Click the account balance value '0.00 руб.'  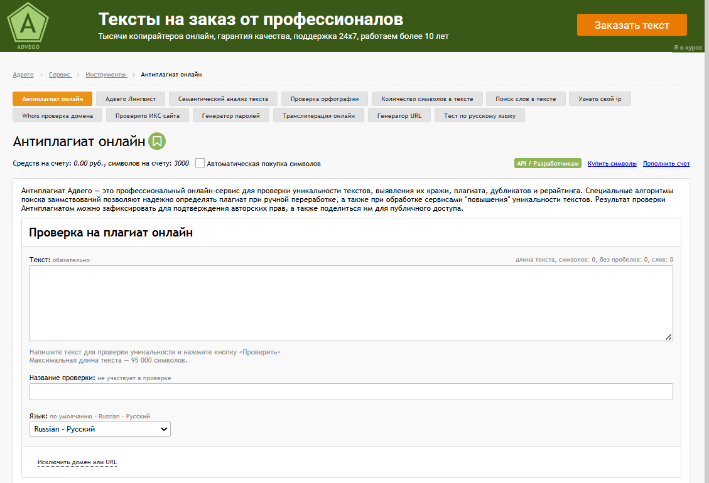coord(89,164)
